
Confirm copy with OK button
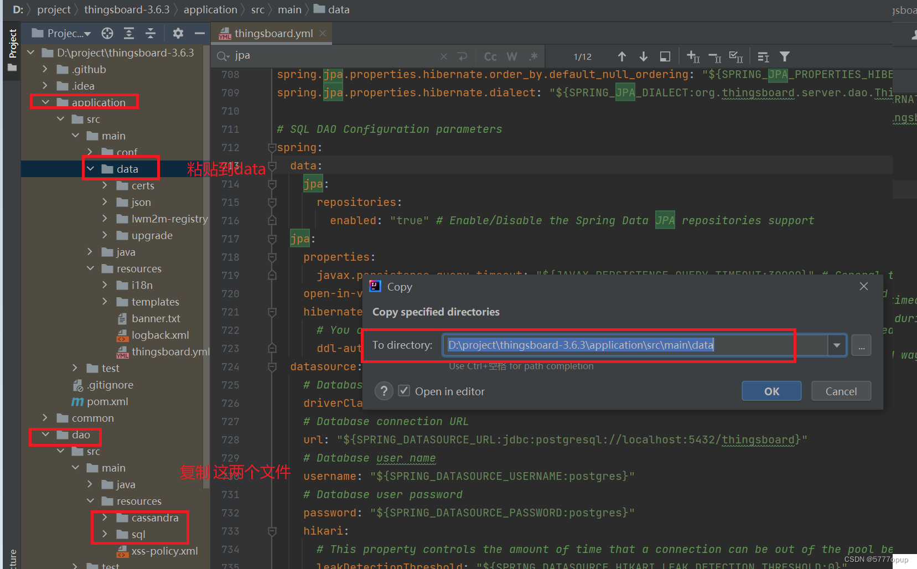(771, 391)
